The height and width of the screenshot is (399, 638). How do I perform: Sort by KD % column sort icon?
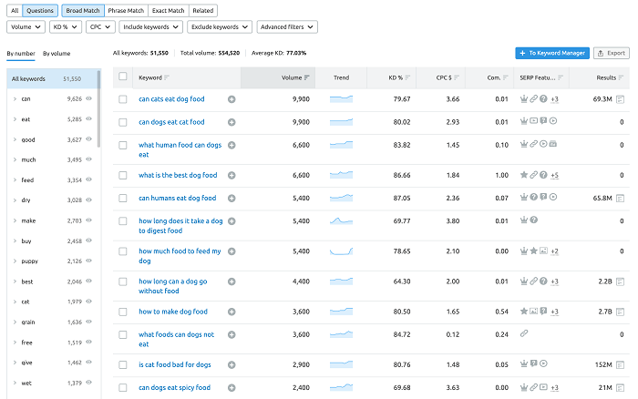click(x=407, y=77)
